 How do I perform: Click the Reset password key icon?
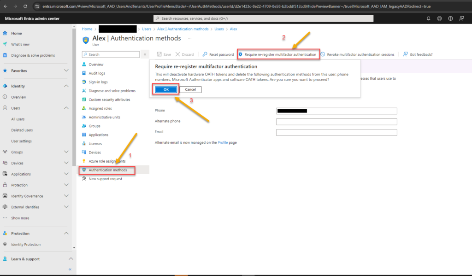[205, 54]
